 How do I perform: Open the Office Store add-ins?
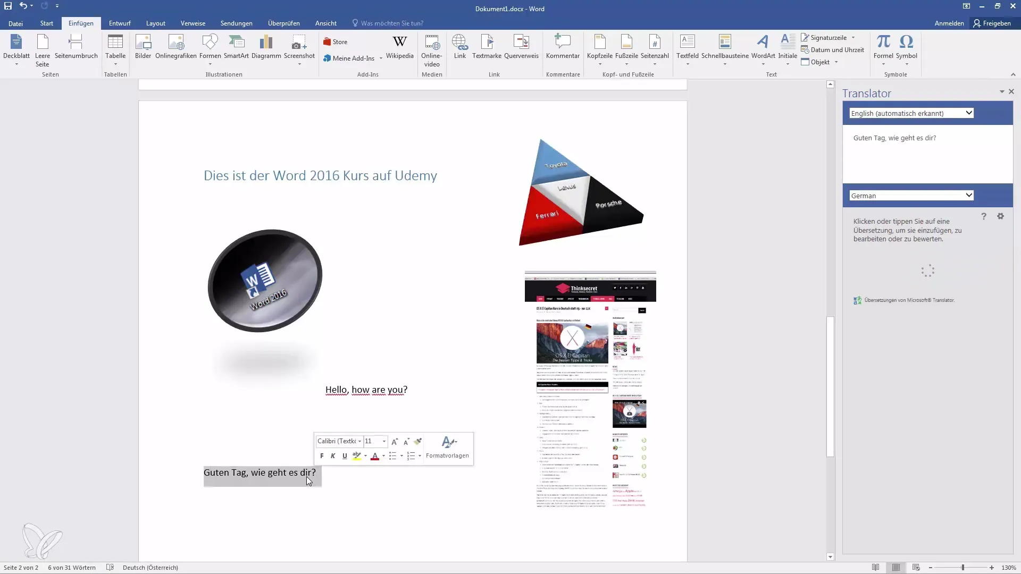tap(336, 42)
